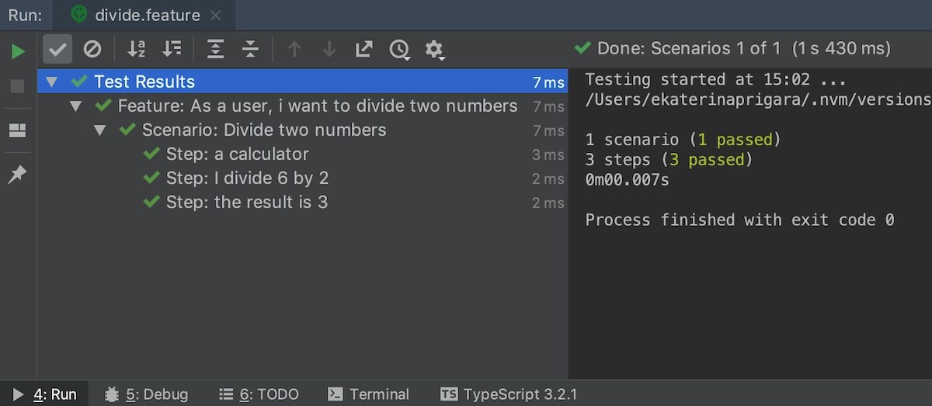Click 'Process finished with exit code 0'
The image size is (932, 406).
tap(739, 220)
